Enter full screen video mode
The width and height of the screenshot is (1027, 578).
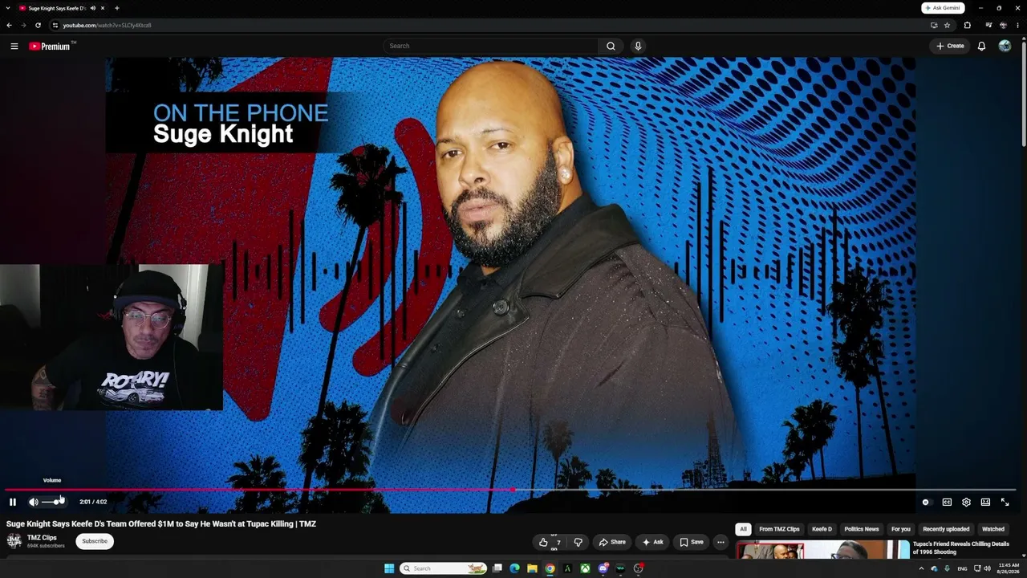pyautogui.click(x=1005, y=502)
